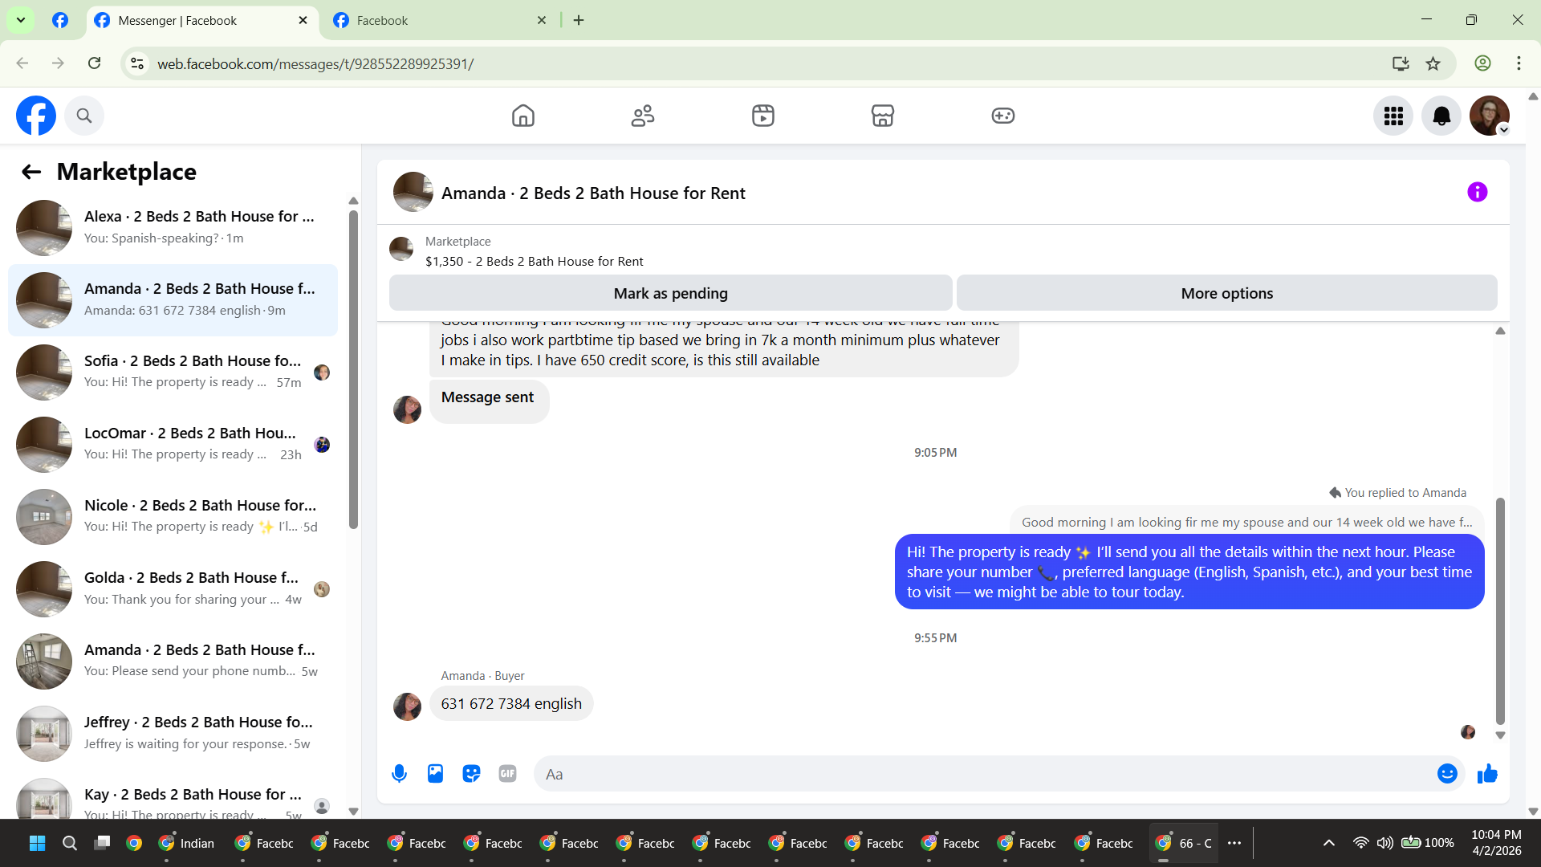Screen dimensions: 1541x867
Task: Reload the page
Action: point(95,63)
